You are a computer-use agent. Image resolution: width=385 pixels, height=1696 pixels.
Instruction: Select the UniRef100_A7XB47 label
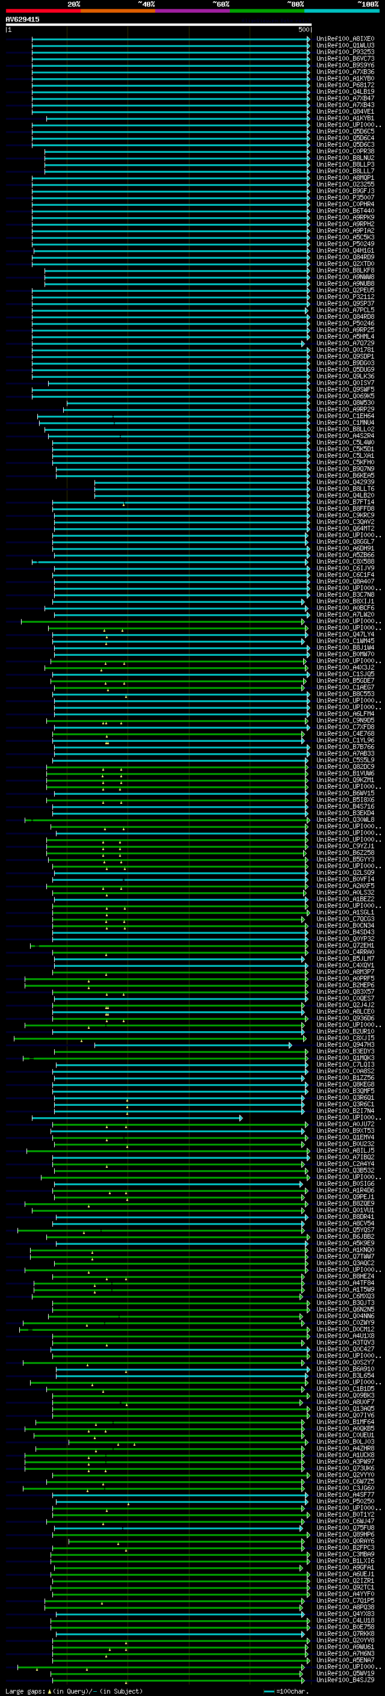point(345,98)
